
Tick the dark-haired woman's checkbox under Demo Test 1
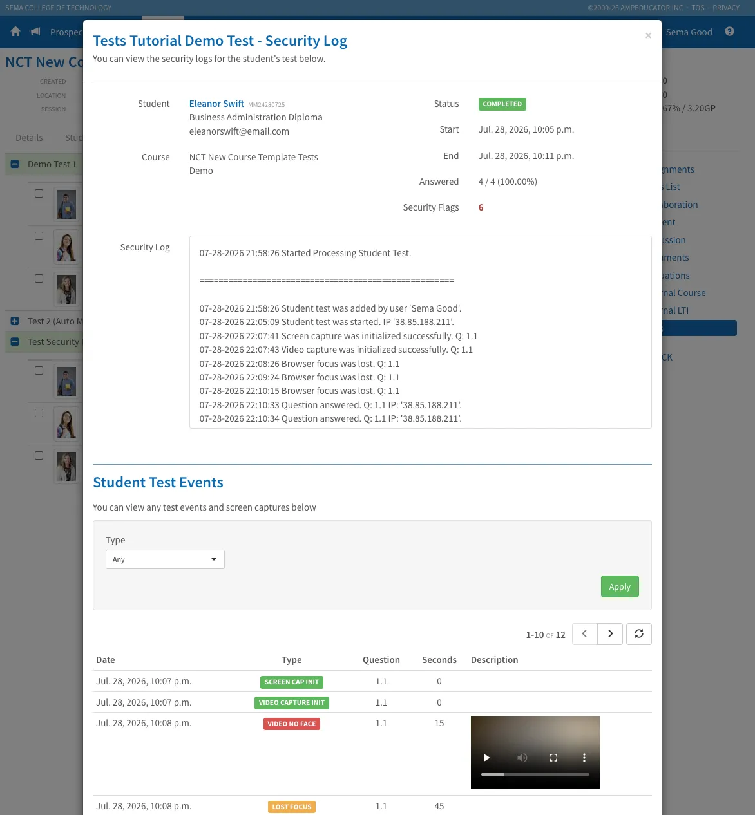(39, 236)
